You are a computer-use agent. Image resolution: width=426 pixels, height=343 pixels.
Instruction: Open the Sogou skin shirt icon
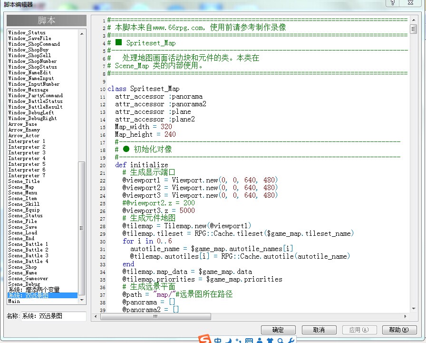pyautogui.click(x=270, y=341)
